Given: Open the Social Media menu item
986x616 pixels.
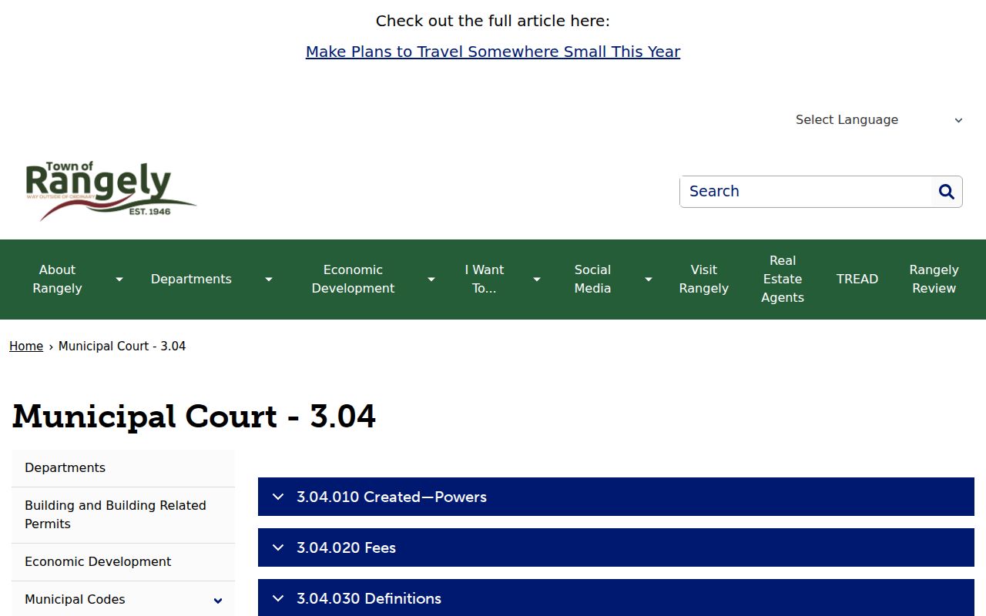Looking at the screenshot, I should [x=592, y=280].
